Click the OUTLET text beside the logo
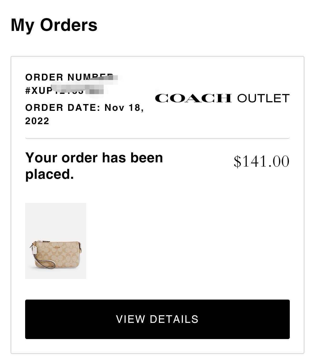 (263, 98)
